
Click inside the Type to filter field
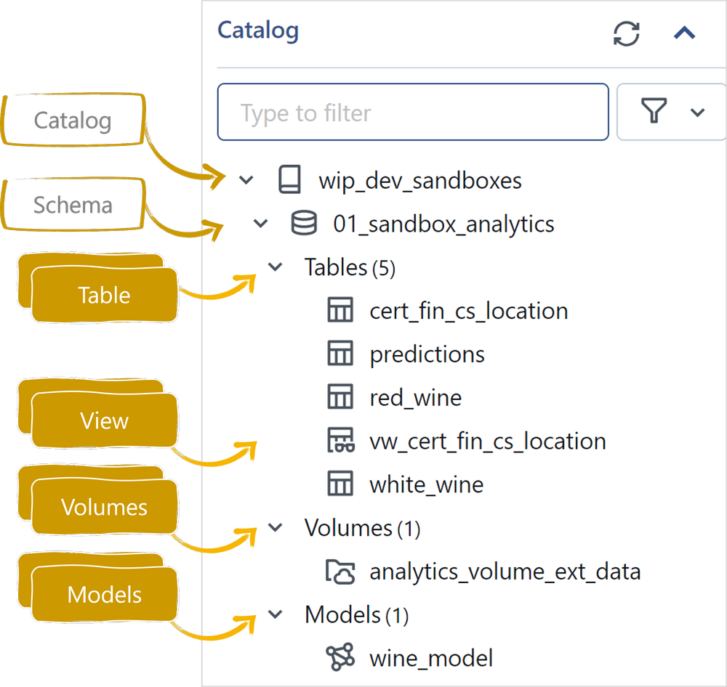click(x=412, y=112)
